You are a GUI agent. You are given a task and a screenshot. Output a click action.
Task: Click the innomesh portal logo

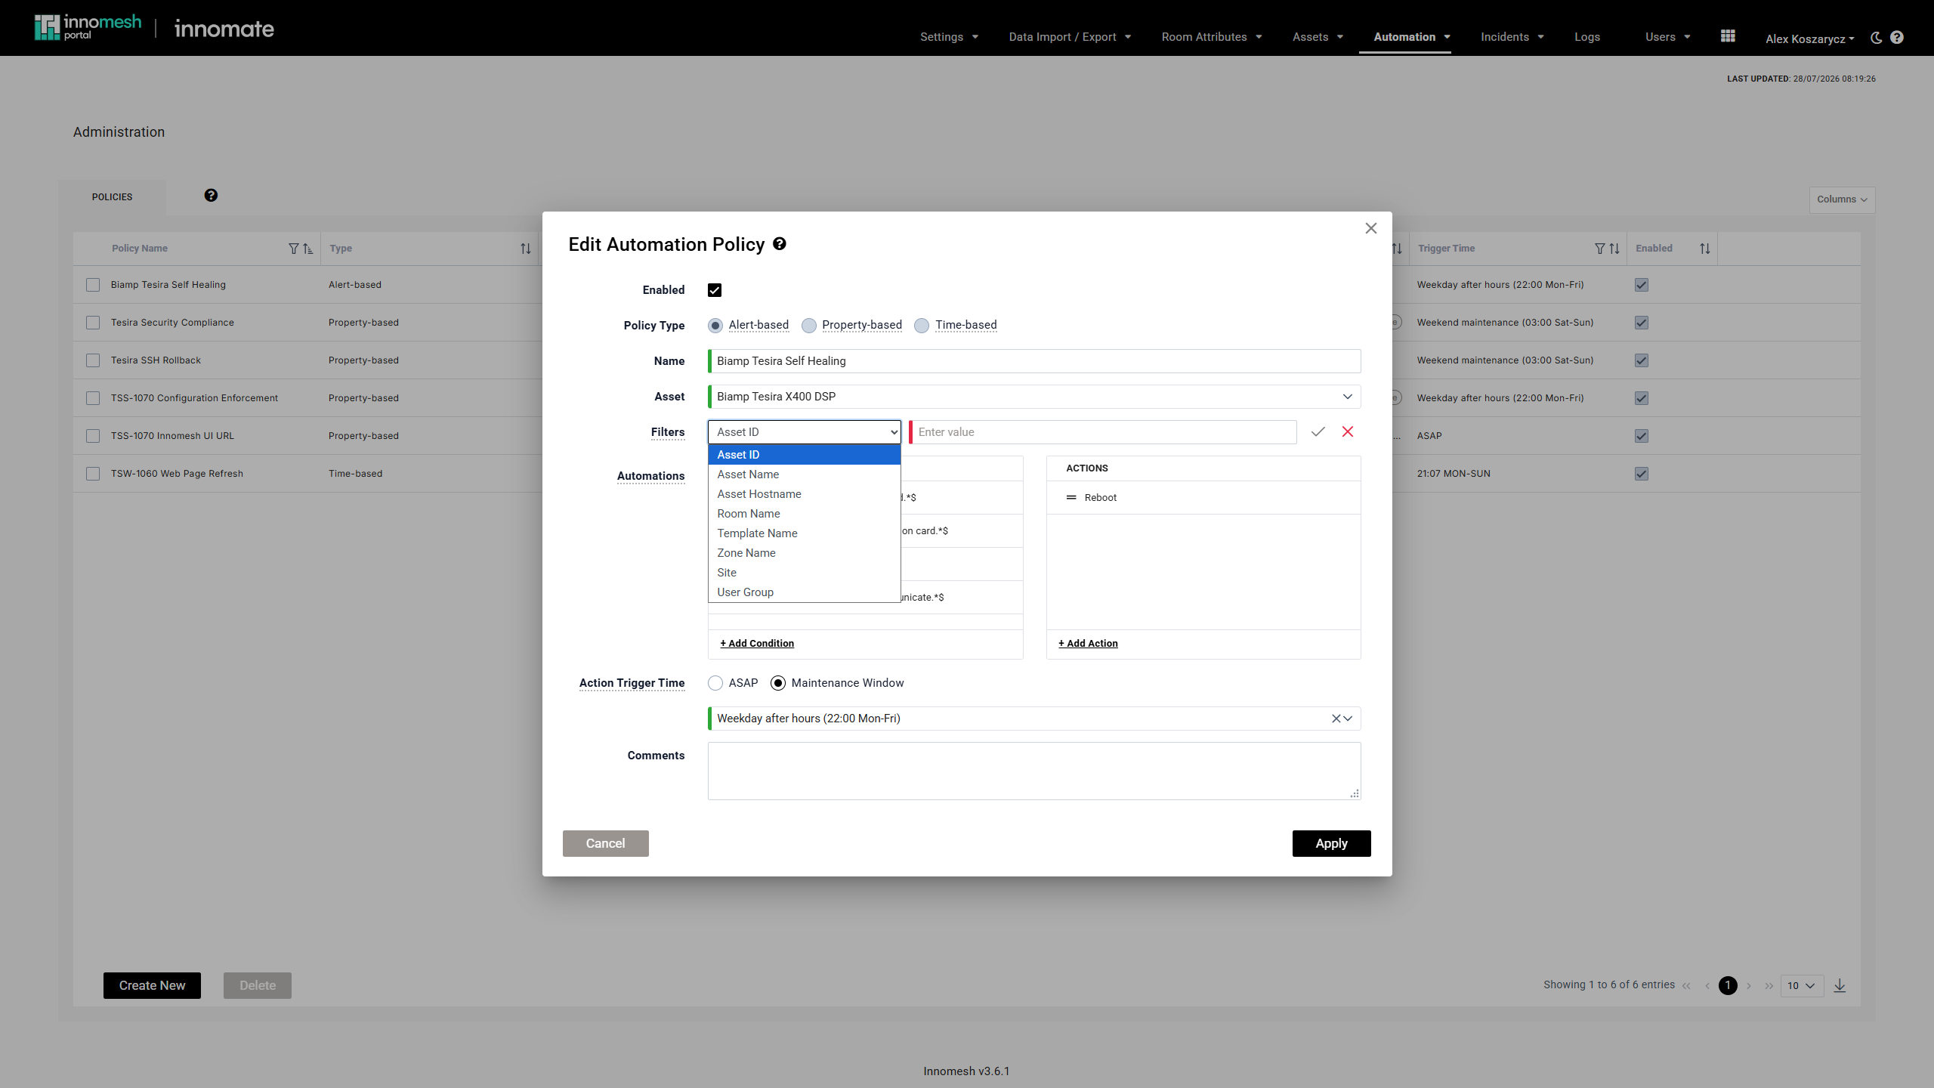88,28
